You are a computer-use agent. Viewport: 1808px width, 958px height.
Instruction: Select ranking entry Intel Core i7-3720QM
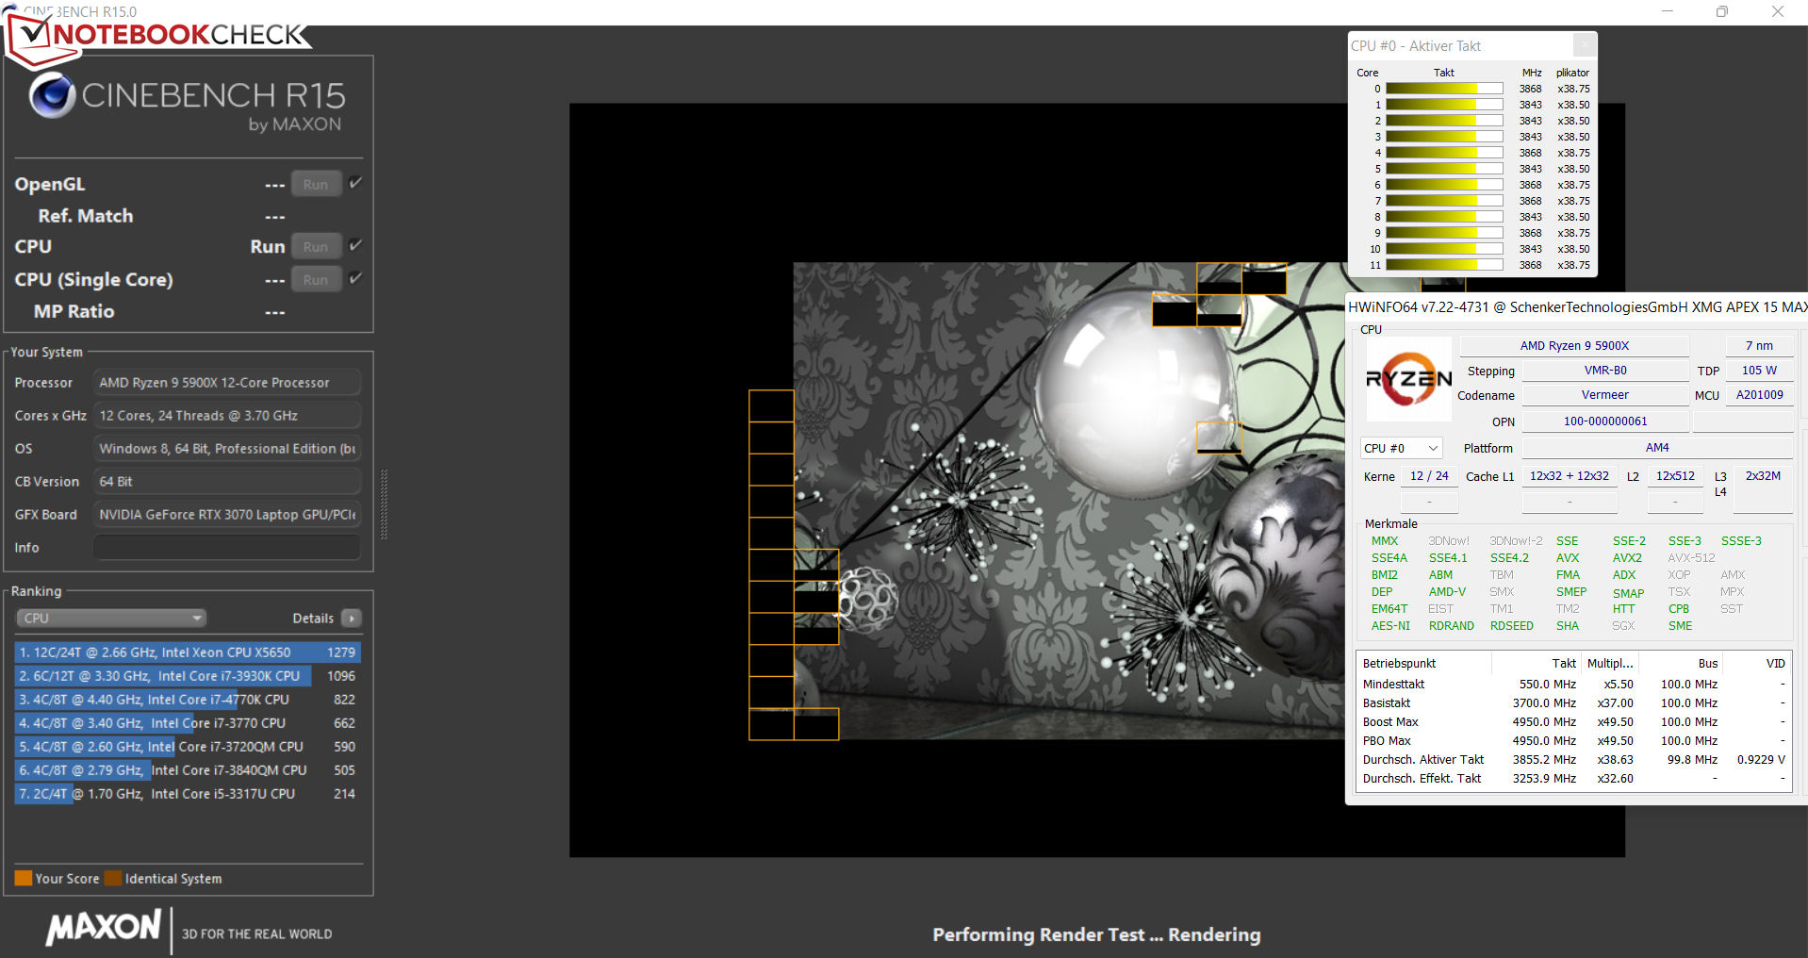point(188,747)
